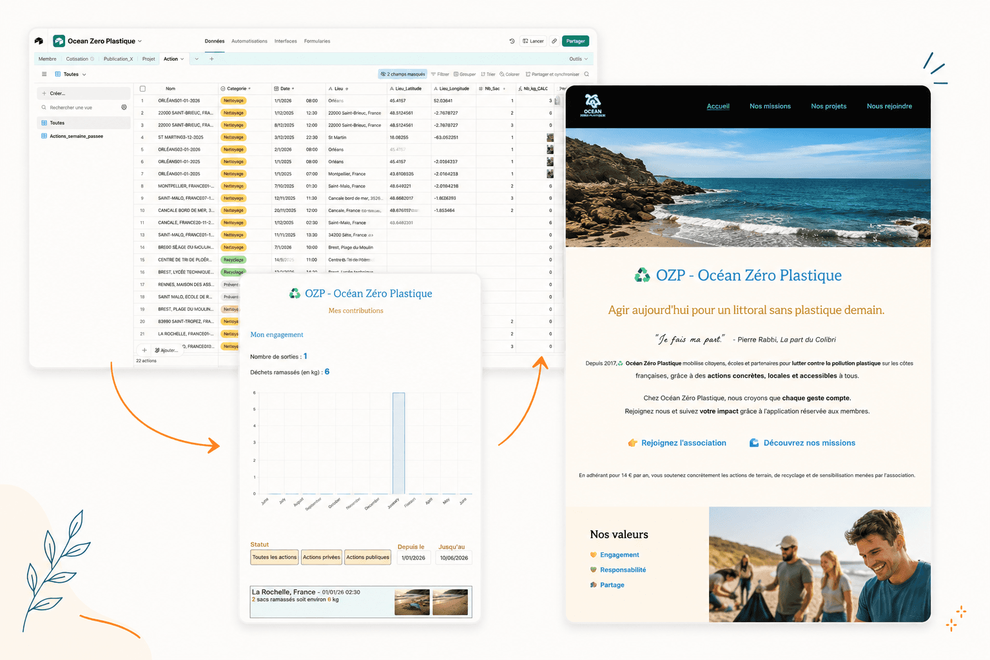Open the view list settings gear

[124, 108]
